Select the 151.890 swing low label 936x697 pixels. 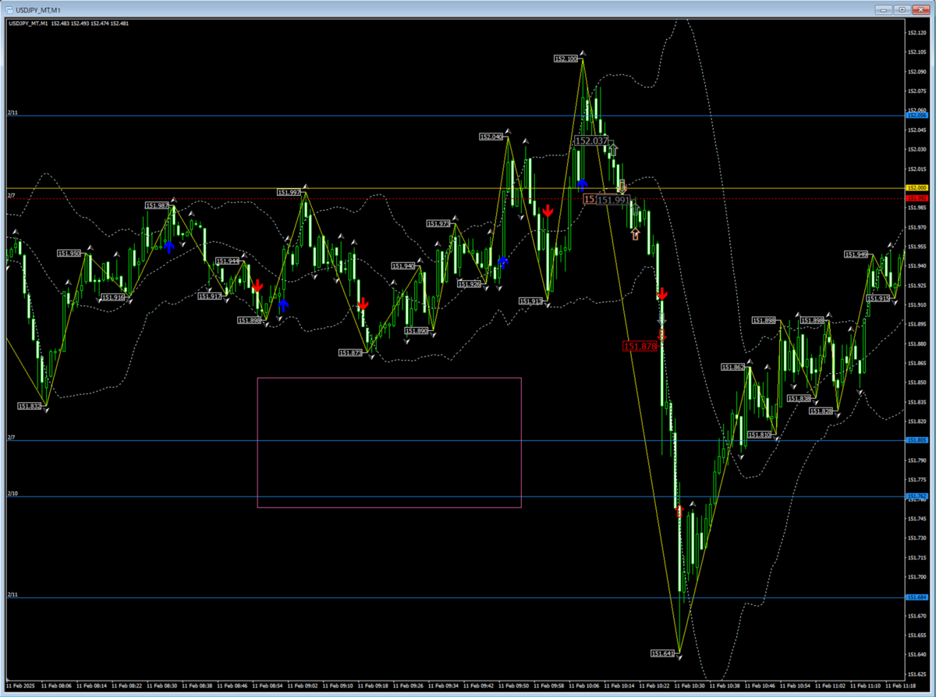click(x=417, y=331)
